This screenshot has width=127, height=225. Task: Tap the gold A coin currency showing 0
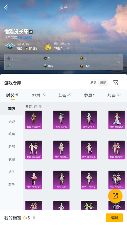(x=82, y=58)
